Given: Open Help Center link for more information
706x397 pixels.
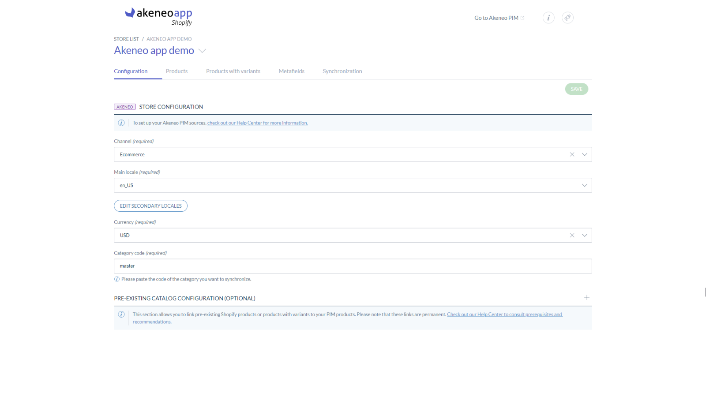Looking at the screenshot, I should (258, 123).
